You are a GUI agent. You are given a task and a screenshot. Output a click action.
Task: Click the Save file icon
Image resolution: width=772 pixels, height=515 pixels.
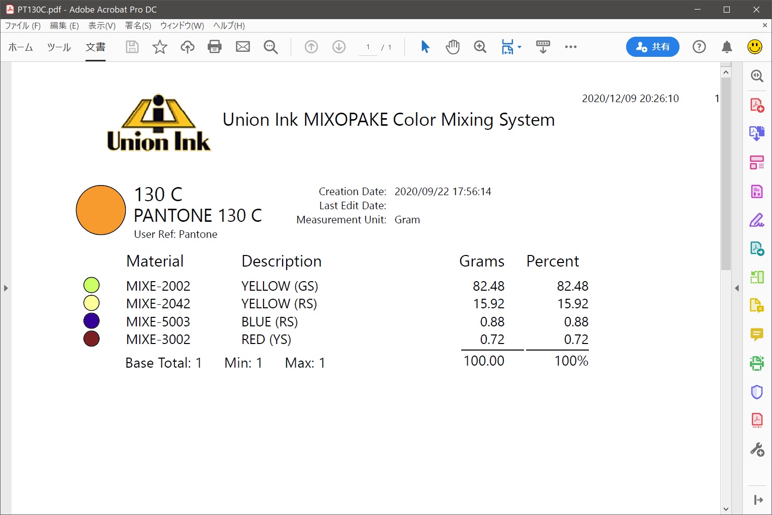[x=132, y=47]
